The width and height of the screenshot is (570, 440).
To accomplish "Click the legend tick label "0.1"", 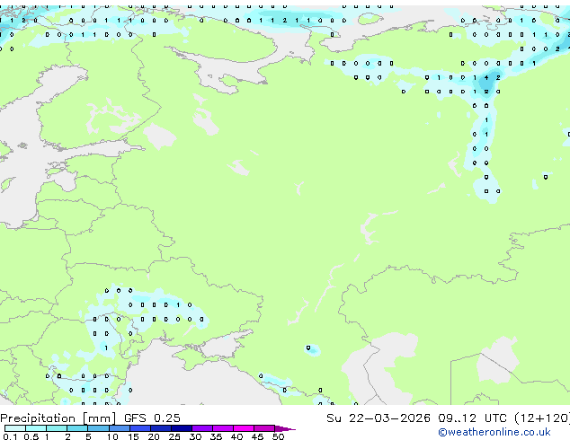I will (10, 436).
